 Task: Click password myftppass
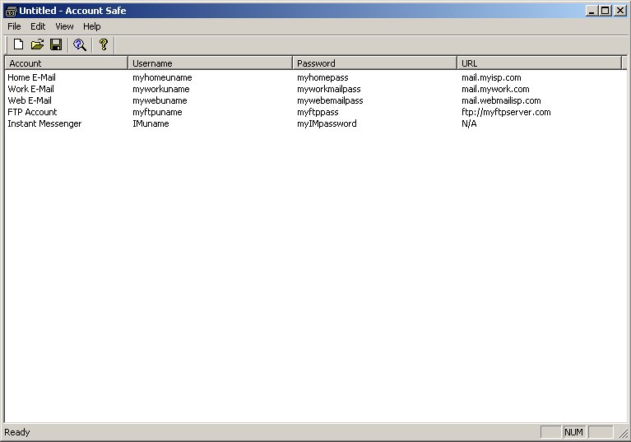tap(318, 112)
